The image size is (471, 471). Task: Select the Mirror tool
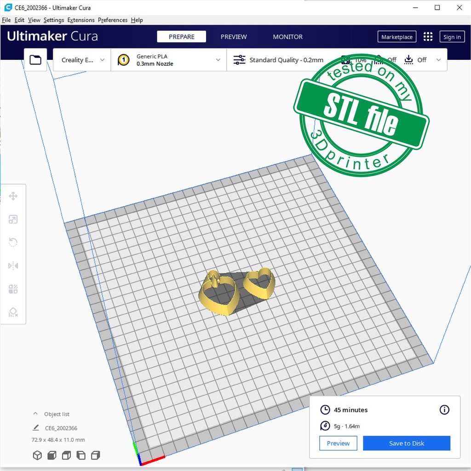(13, 266)
